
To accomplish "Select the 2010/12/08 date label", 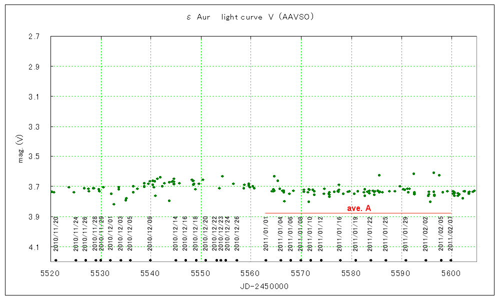I will (150, 233).
